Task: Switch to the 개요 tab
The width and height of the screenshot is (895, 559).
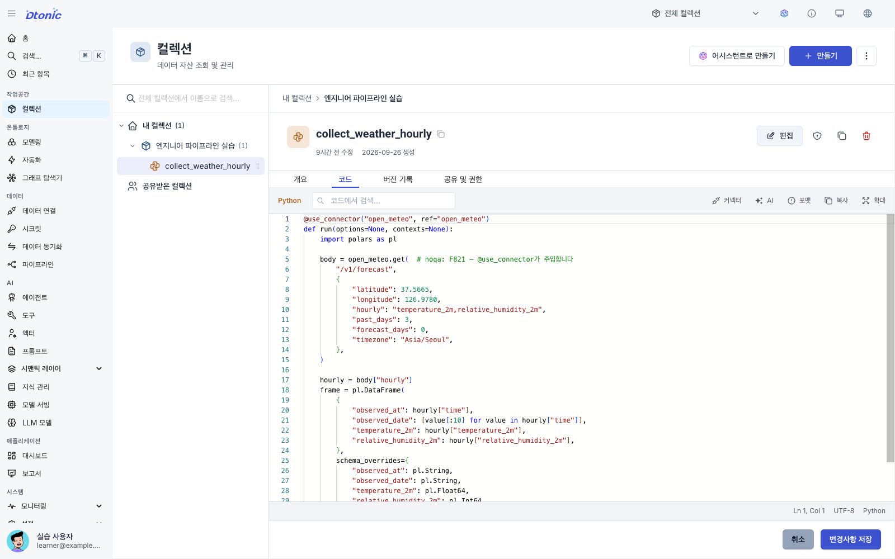Action: 300,179
